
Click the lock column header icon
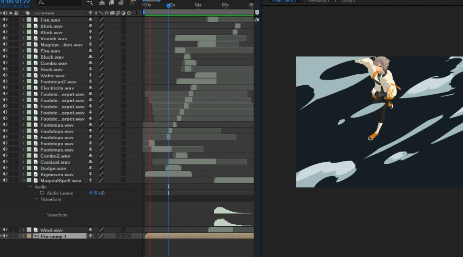pyautogui.click(x=16, y=13)
